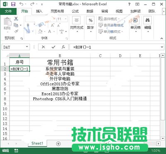The image size is (166, 154).
Task: Click the Undo arrow icon
Action: pos(21,4)
